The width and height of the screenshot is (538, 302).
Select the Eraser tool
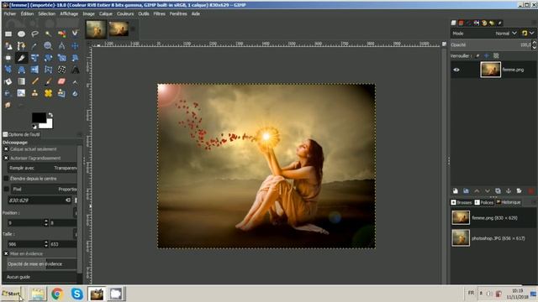click(61, 81)
